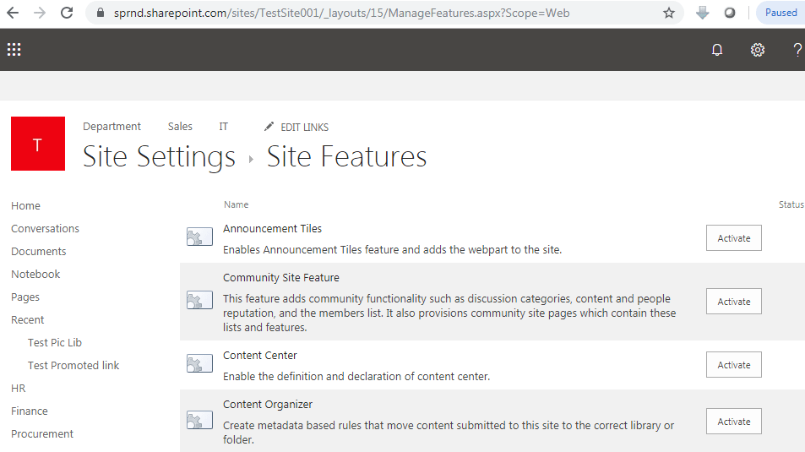Open the settings gear menu
The height and width of the screenshot is (452, 805).
[x=757, y=50]
